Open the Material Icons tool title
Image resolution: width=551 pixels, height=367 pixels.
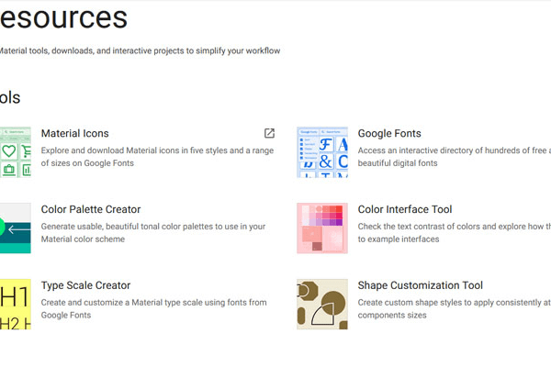[x=75, y=133]
